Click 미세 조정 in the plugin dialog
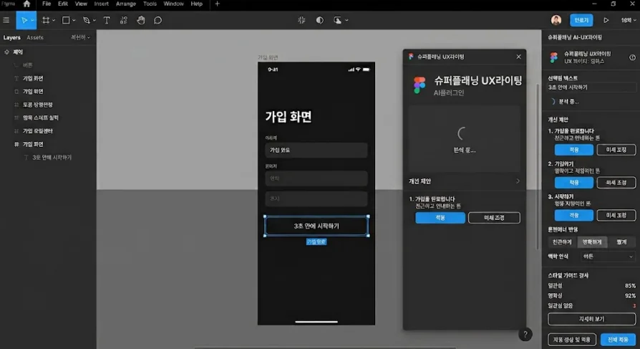Viewport: 640px width, 349px height. point(494,218)
